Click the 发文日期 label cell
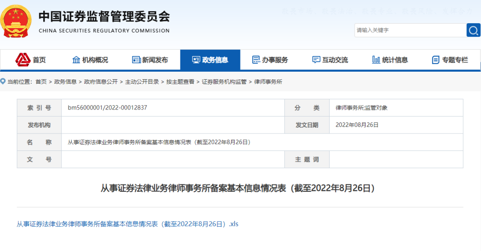This screenshot has height=251, width=481. (307, 125)
